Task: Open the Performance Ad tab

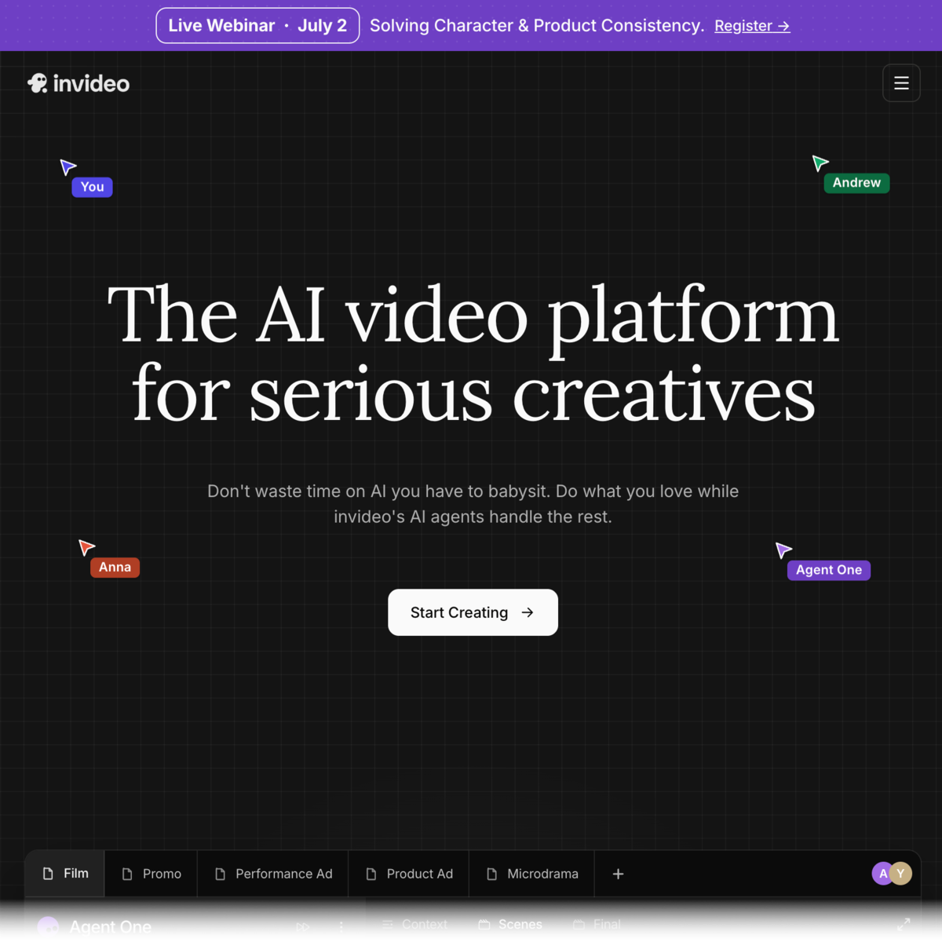Action: point(273,874)
